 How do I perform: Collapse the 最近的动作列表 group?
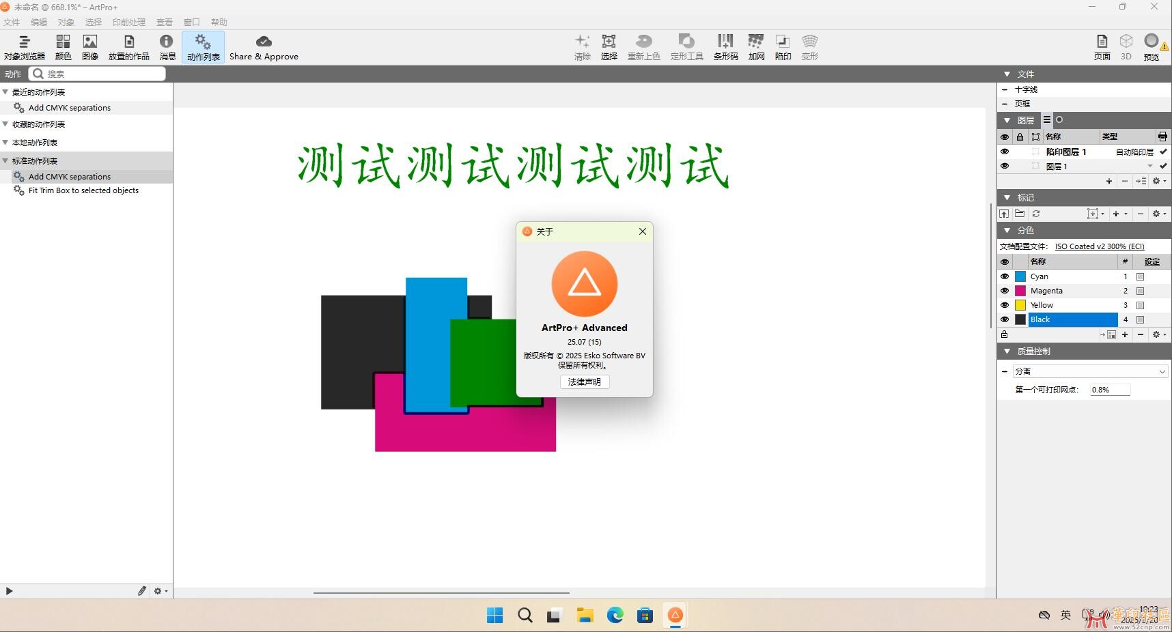[x=5, y=91]
